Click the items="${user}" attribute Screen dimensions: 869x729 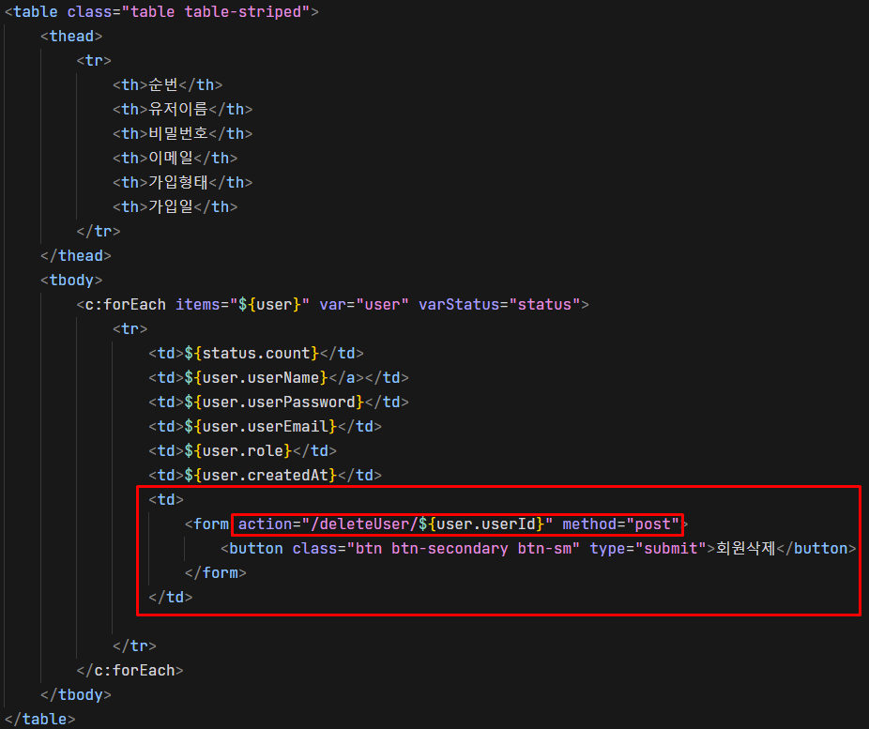[242, 304]
